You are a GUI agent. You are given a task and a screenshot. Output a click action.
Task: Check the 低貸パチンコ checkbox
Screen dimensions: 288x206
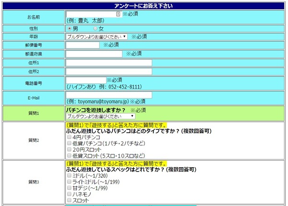[x=69, y=143]
